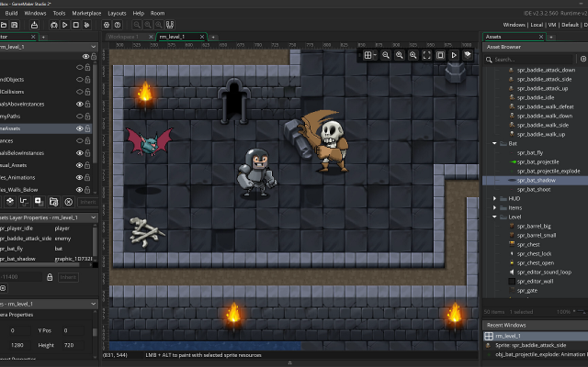Close the rm_level_1 tab

(x=202, y=37)
